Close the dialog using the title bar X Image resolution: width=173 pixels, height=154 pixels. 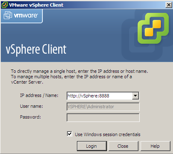tap(169, 5)
